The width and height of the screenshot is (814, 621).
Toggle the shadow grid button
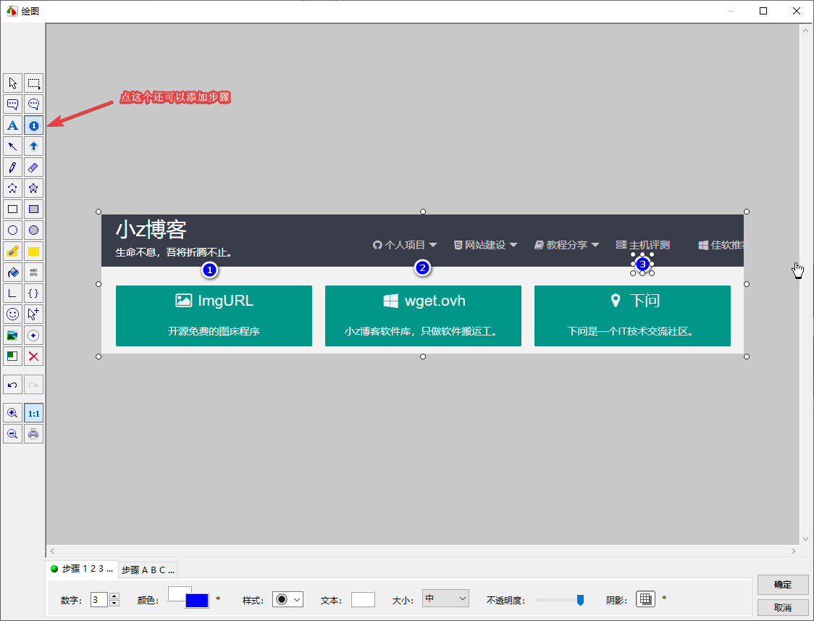[x=645, y=599]
